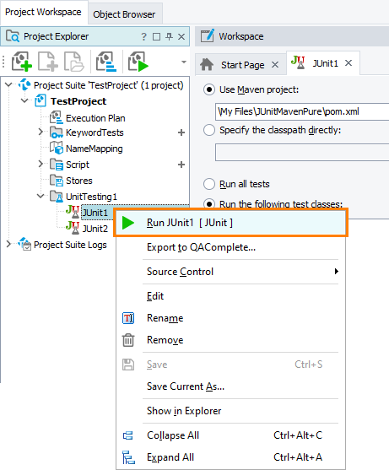This screenshot has height=470, width=389.
Task: Click the Source Control submenu arrow
Action: 336,271
